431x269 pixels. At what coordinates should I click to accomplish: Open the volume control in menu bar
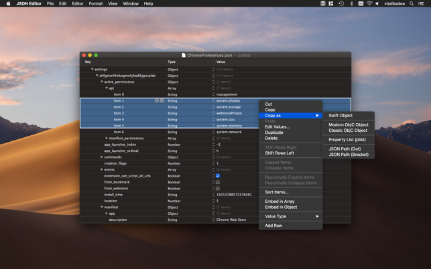click(x=377, y=3)
